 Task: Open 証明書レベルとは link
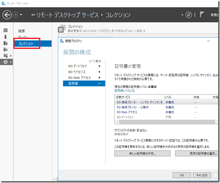tap(125, 90)
